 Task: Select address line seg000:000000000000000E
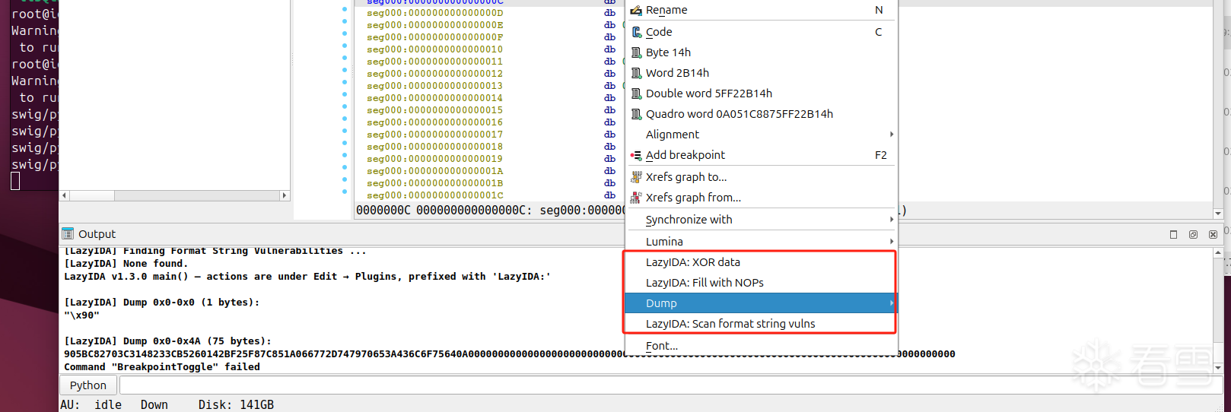pos(434,25)
